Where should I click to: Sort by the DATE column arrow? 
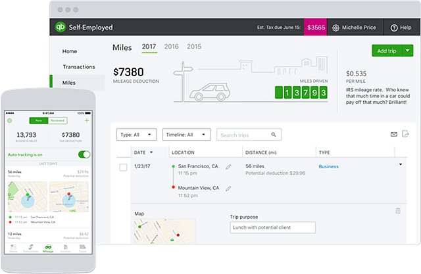point(151,152)
